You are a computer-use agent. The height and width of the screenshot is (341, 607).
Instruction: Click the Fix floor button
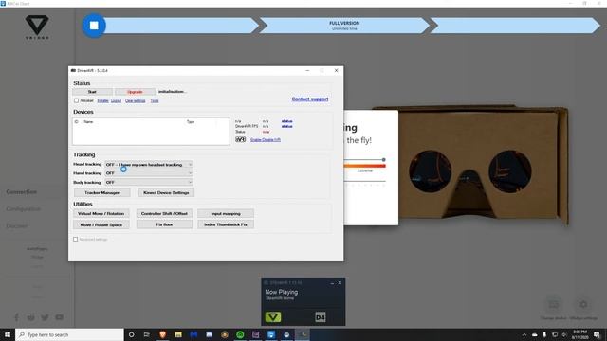point(164,224)
